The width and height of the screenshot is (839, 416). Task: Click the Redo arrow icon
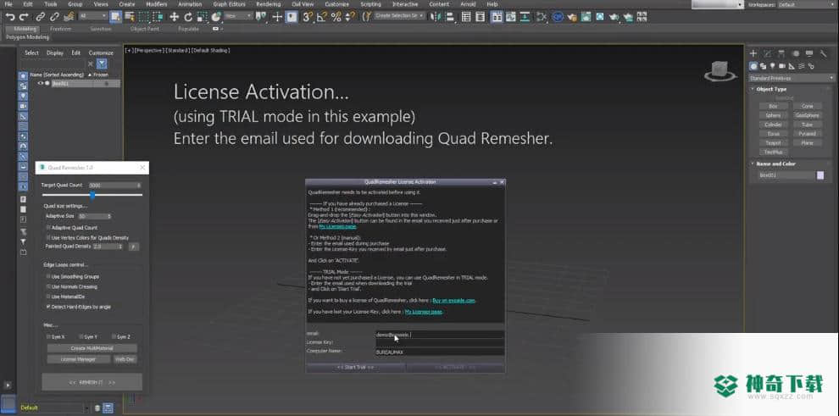pyautogui.click(x=23, y=17)
